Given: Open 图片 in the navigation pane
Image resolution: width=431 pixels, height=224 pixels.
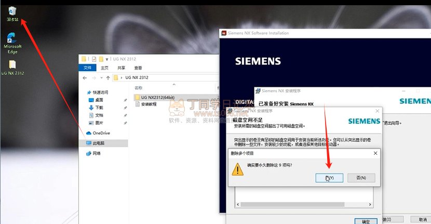Looking at the screenshot, I should point(96,123).
